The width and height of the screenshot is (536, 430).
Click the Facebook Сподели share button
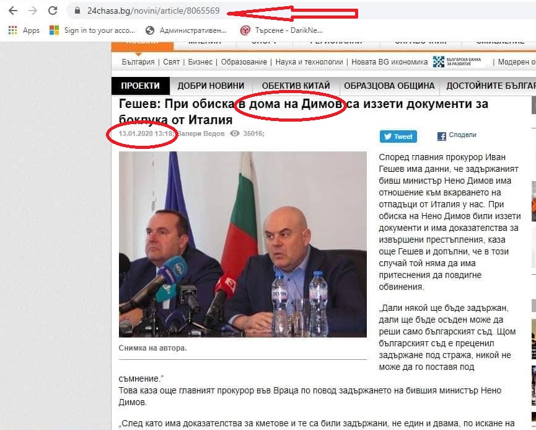tap(457, 135)
